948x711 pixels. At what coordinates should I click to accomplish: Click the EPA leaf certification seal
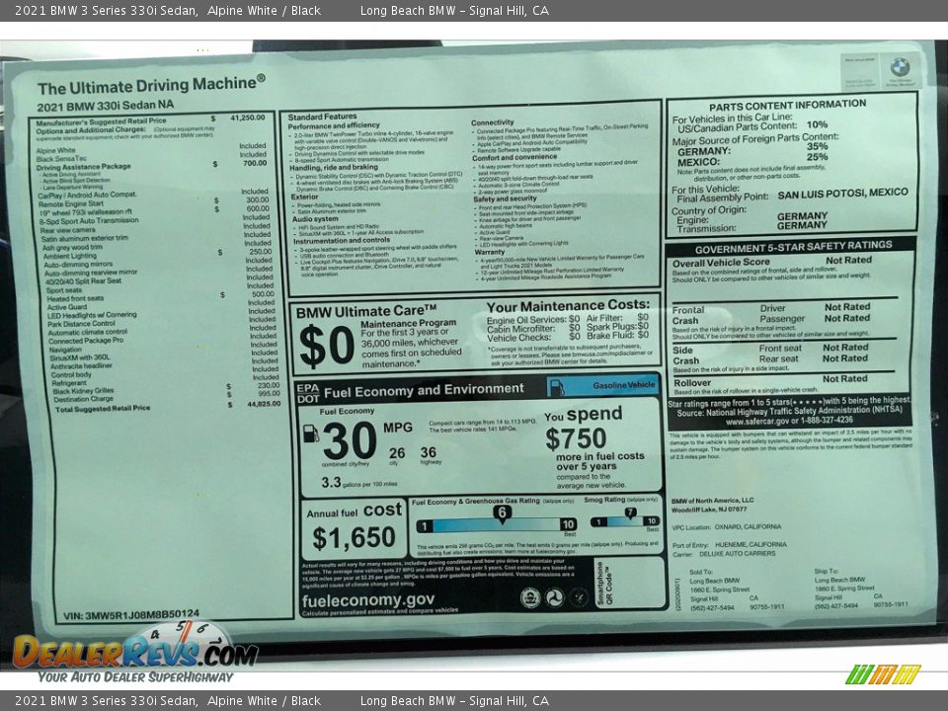point(529,594)
